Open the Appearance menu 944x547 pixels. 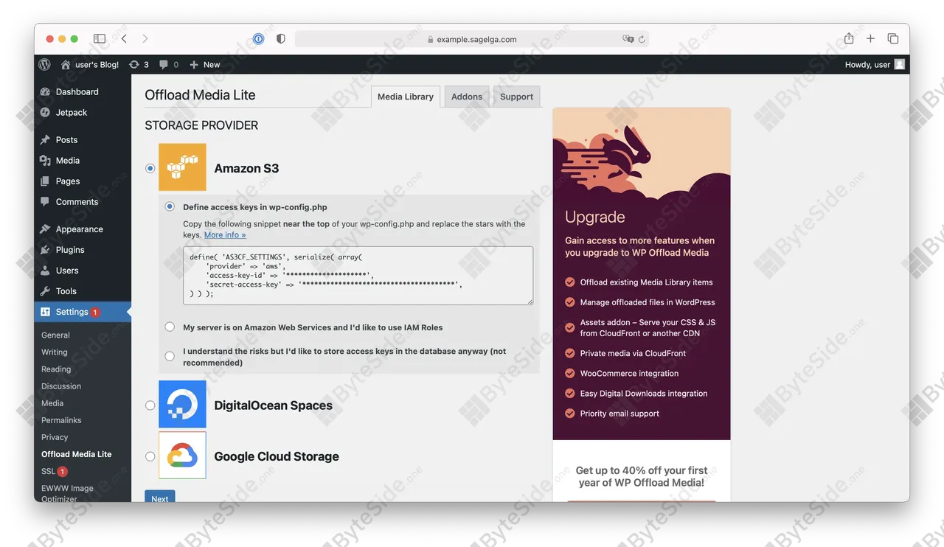point(79,229)
